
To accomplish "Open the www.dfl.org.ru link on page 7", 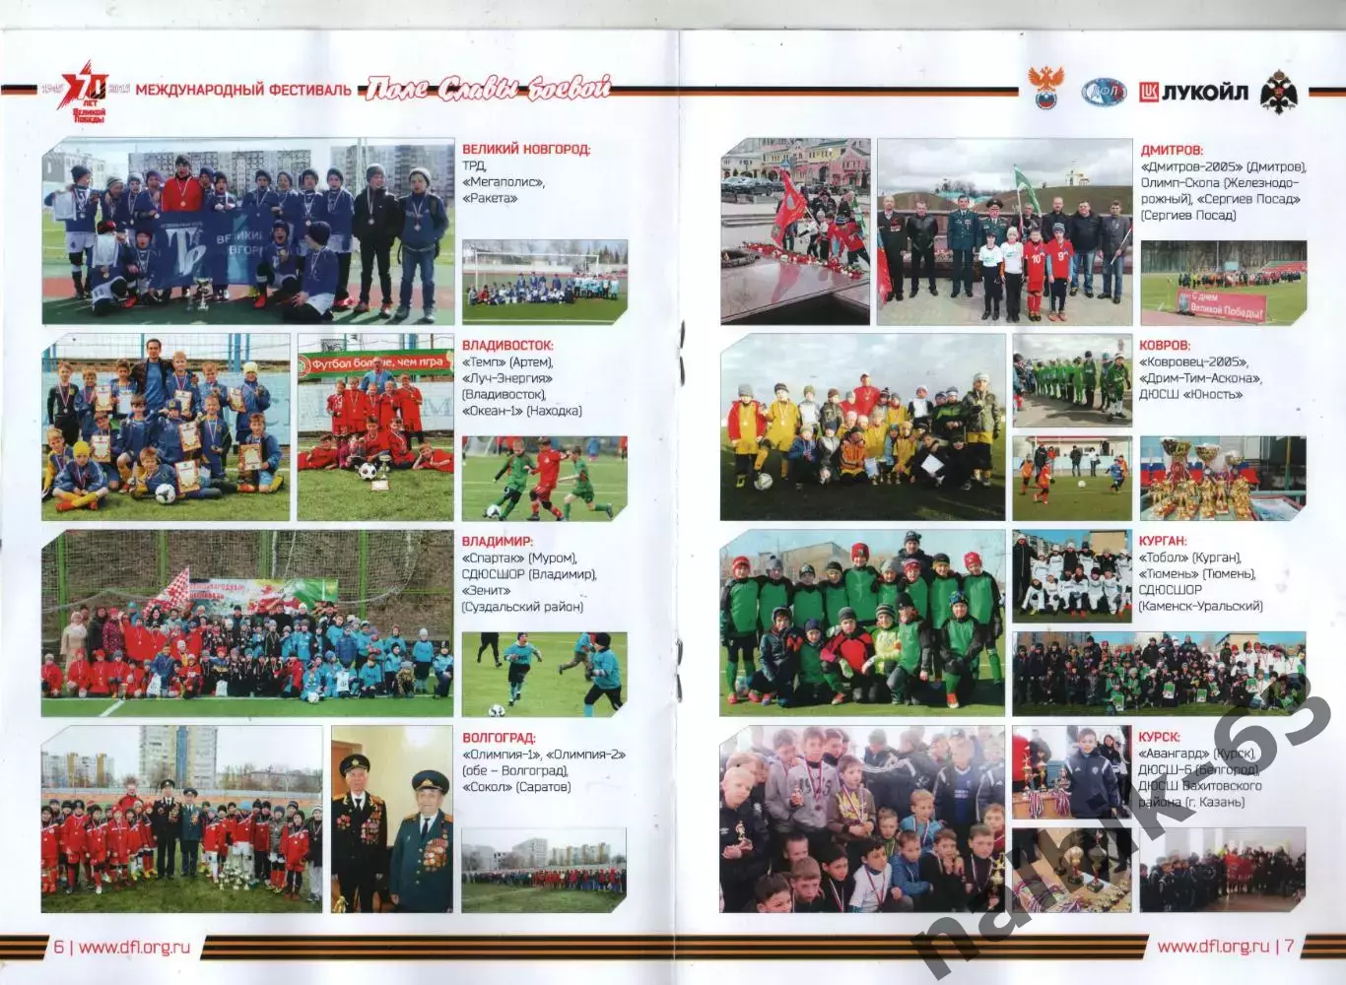I will tap(1213, 946).
